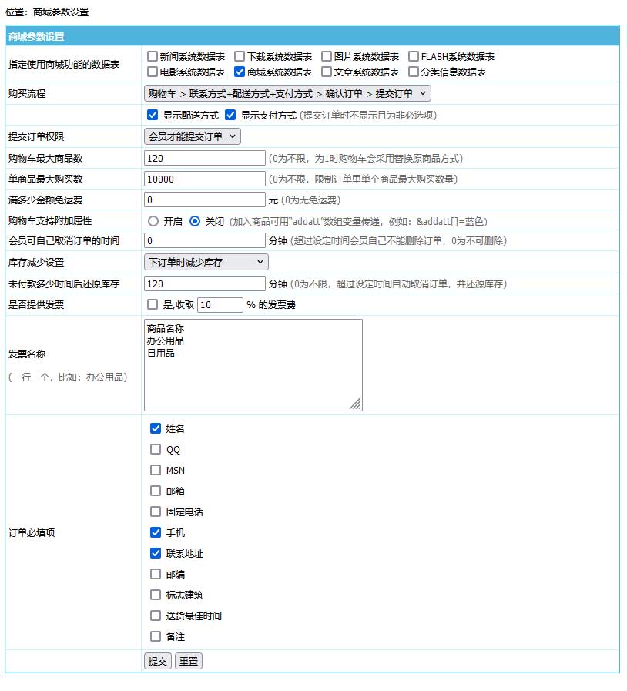The image size is (627, 691).
Task: Focus the 满多少金额免运费 input field
Action: tap(204, 200)
